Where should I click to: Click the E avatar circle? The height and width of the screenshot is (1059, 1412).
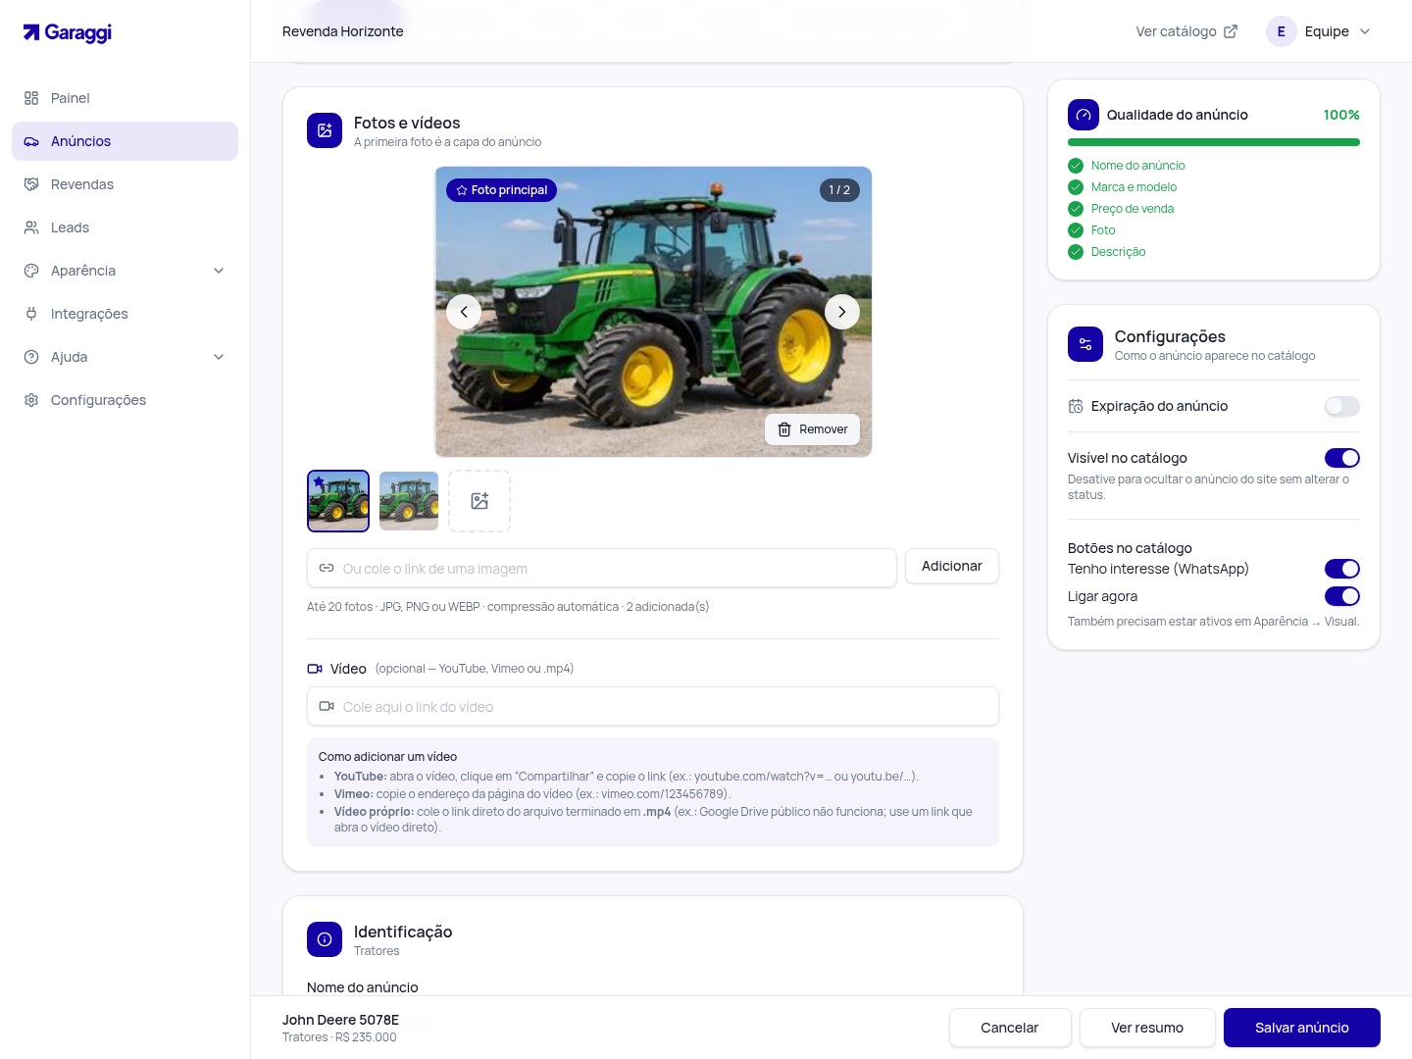click(x=1282, y=31)
